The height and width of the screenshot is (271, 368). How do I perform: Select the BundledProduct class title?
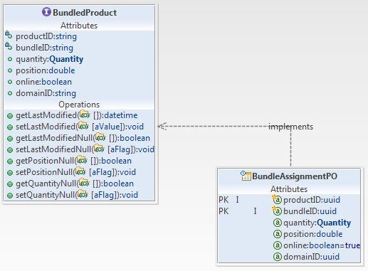[x=85, y=13]
